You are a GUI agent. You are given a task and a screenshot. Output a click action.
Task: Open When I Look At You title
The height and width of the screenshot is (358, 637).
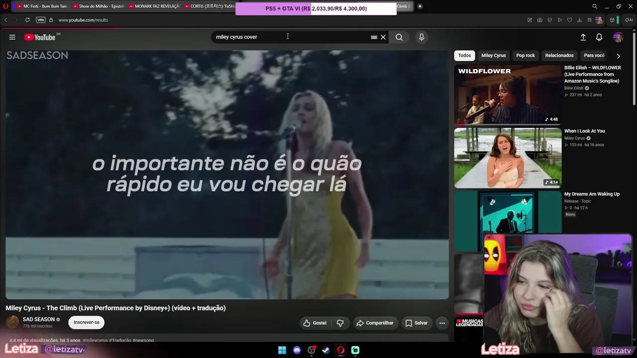tap(584, 131)
